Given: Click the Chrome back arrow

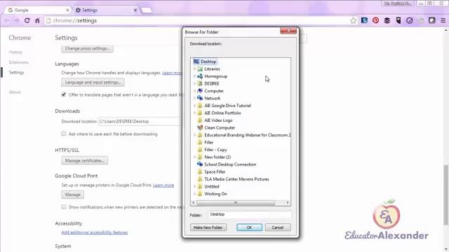Looking at the screenshot, I should point(7,20).
